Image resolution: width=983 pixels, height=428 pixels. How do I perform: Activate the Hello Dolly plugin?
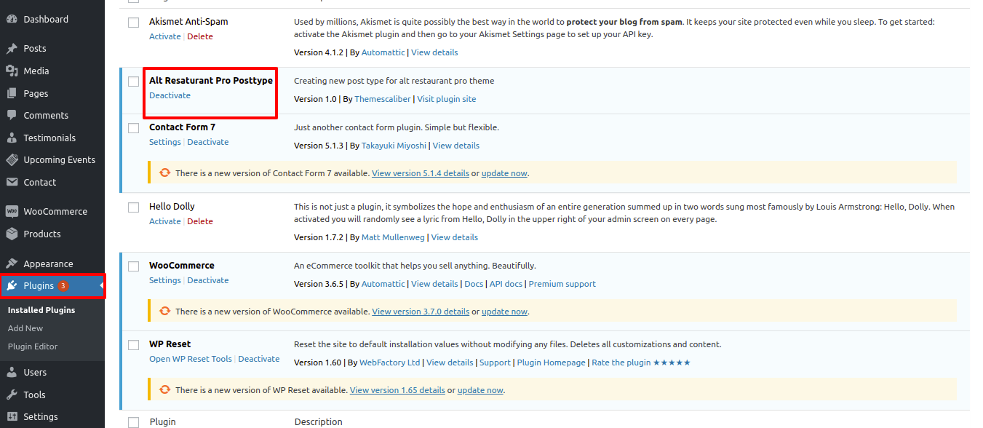point(165,221)
